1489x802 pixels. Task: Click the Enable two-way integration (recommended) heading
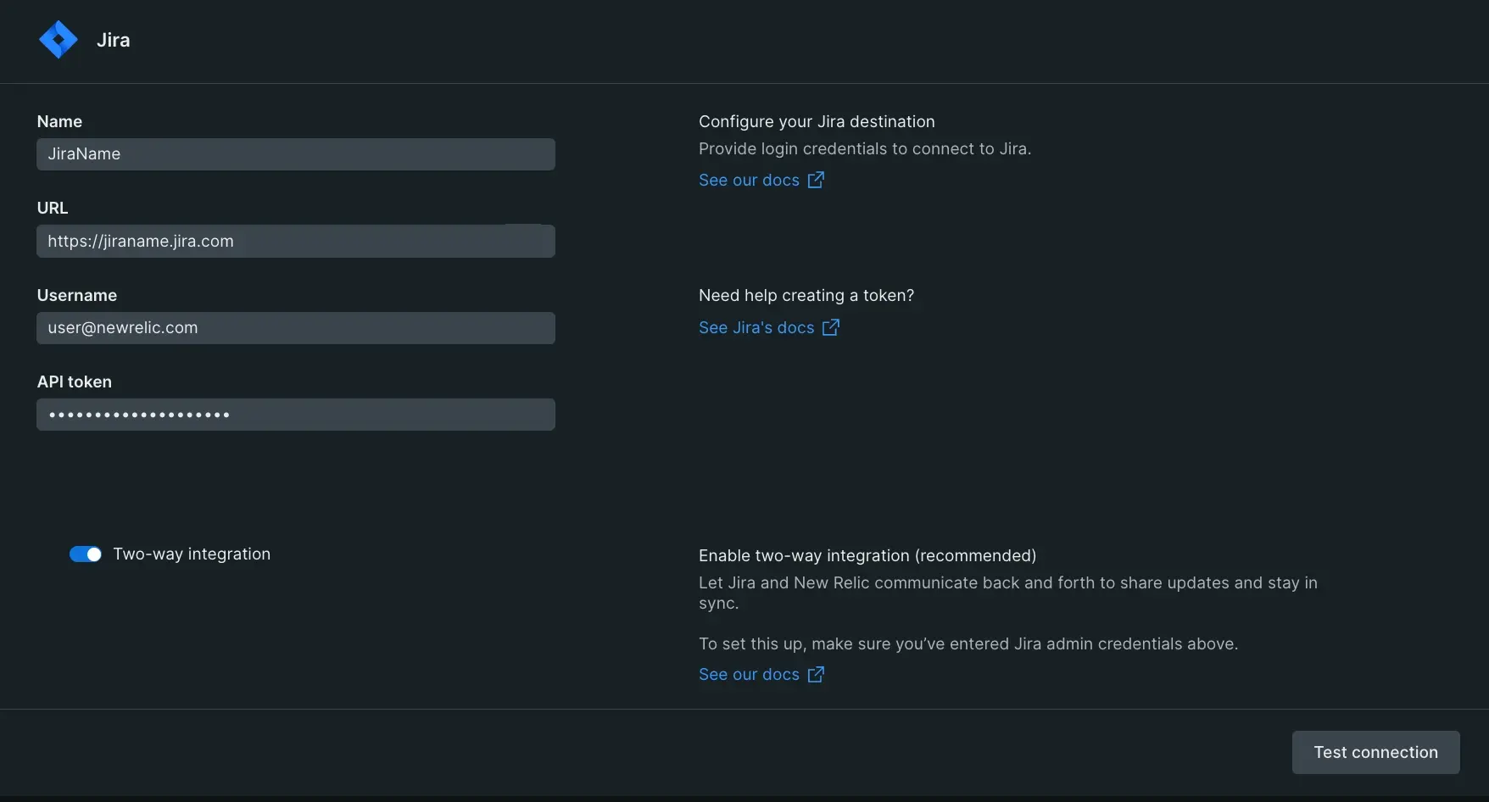[x=867, y=555]
